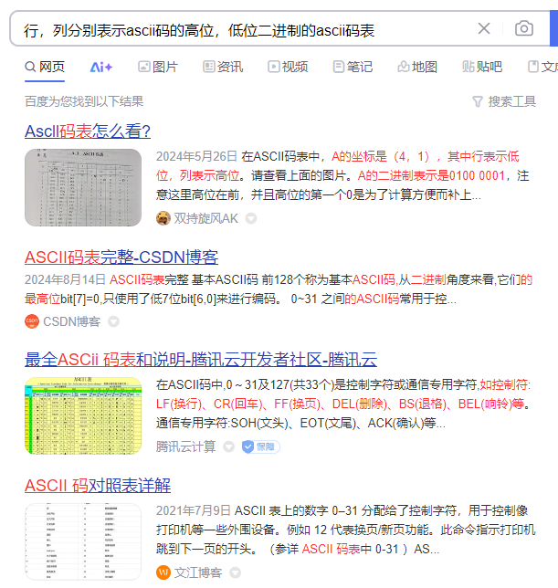Open the ASCII 码对照表详解 result
Viewport: 558px width, 588px height.
[x=98, y=485]
